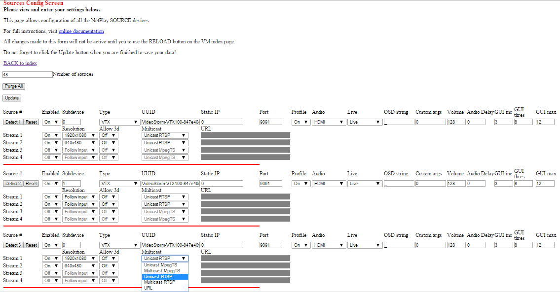Viewport: 560px width, 292px height.
Task: Select Multicast RTSP in open dropdown list
Action: tap(159, 282)
